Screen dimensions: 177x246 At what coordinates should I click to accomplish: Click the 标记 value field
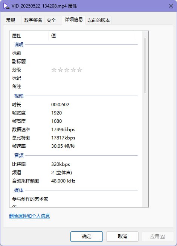tap(94, 78)
